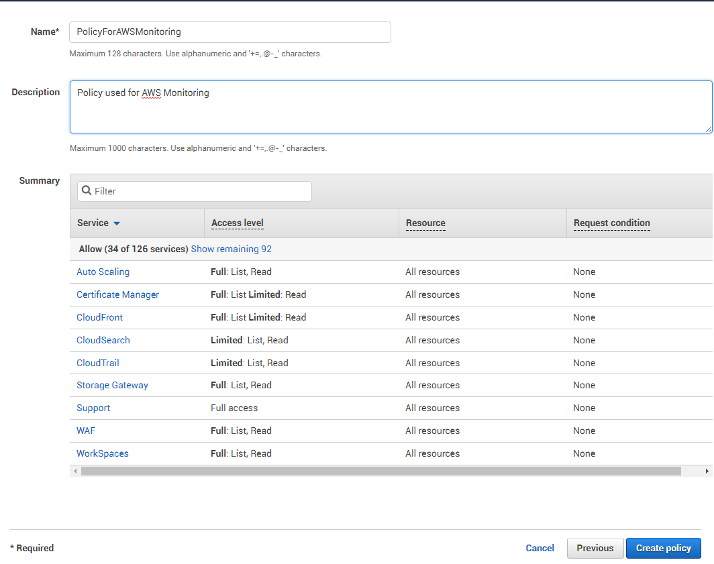Click the horizontal scrollbar right arrow
The height and width of the screenshot is (564, 714).
pyautogui.click(x=707, y=471)
